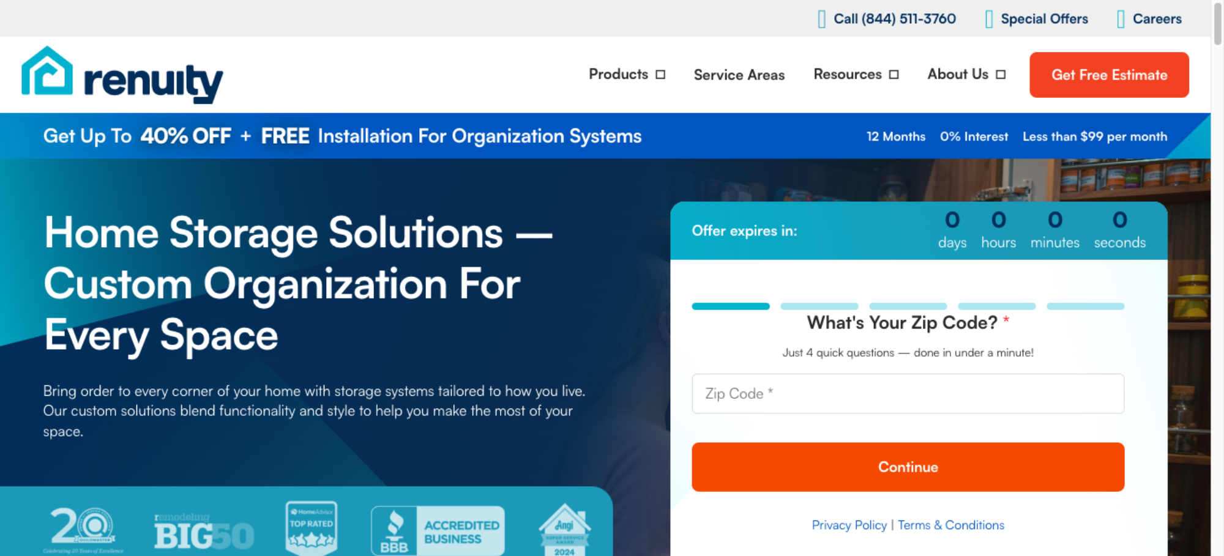
Task: Click the 20 years Guildmaster badge
Action: 83,528
